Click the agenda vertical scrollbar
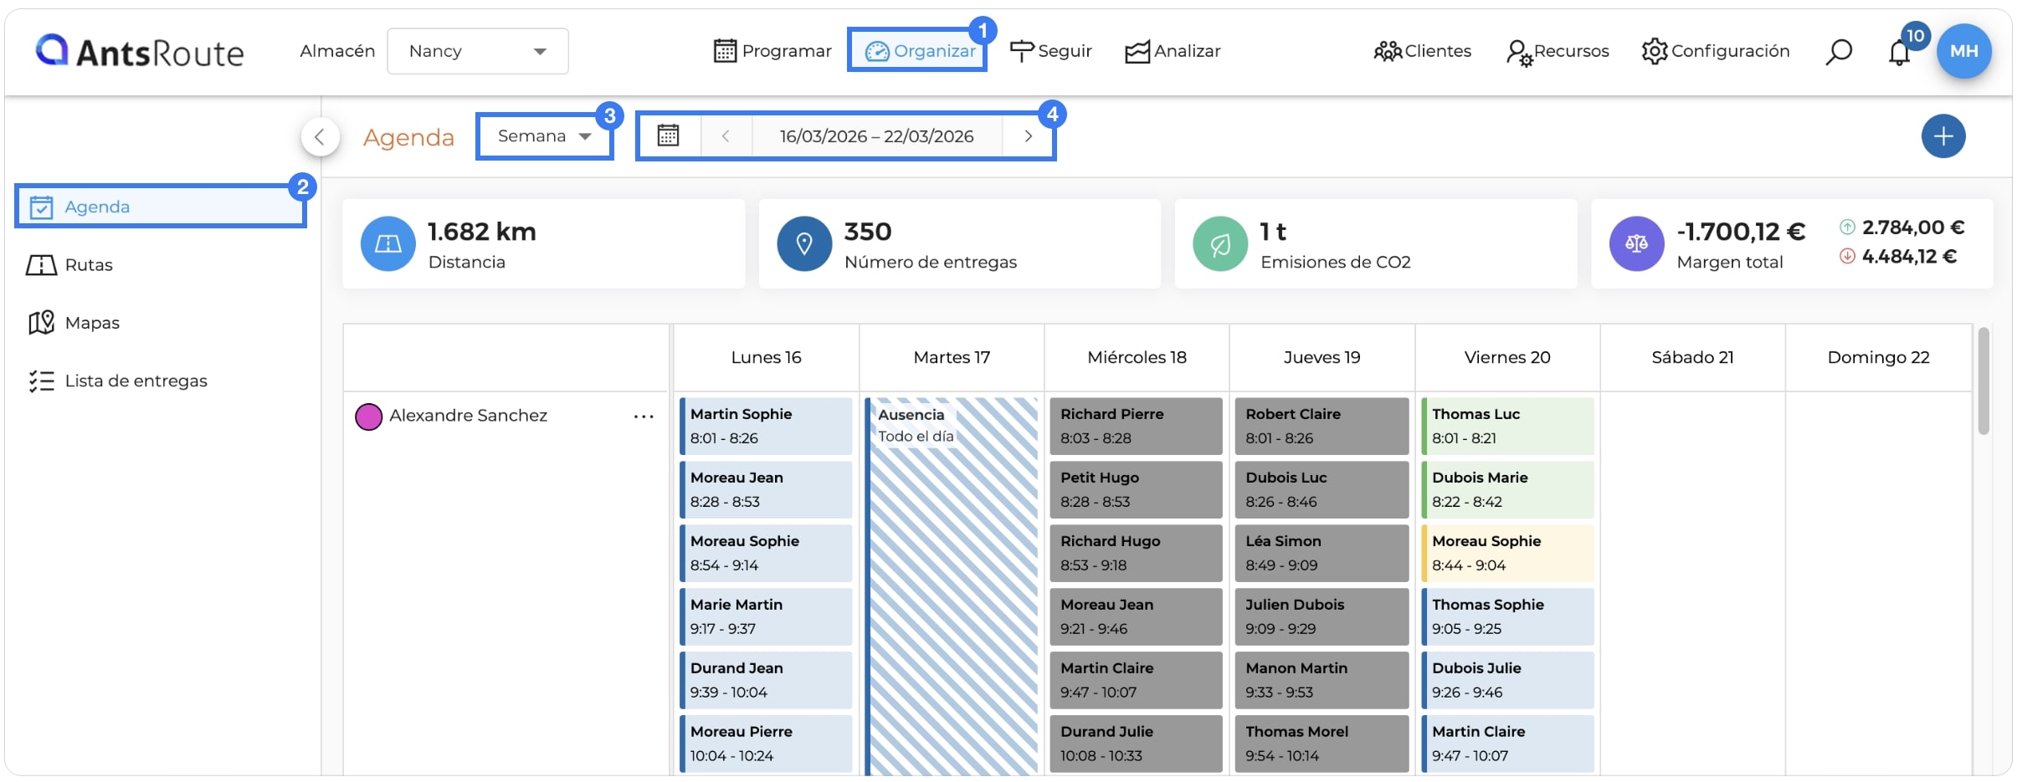The image size is (2017, 782). coord(1983,381)
